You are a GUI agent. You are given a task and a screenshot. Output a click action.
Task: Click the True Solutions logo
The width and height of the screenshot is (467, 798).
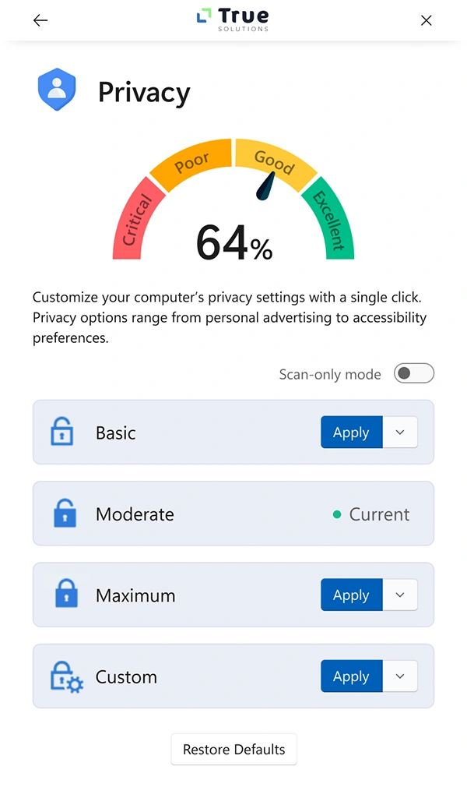coord(233,19)
